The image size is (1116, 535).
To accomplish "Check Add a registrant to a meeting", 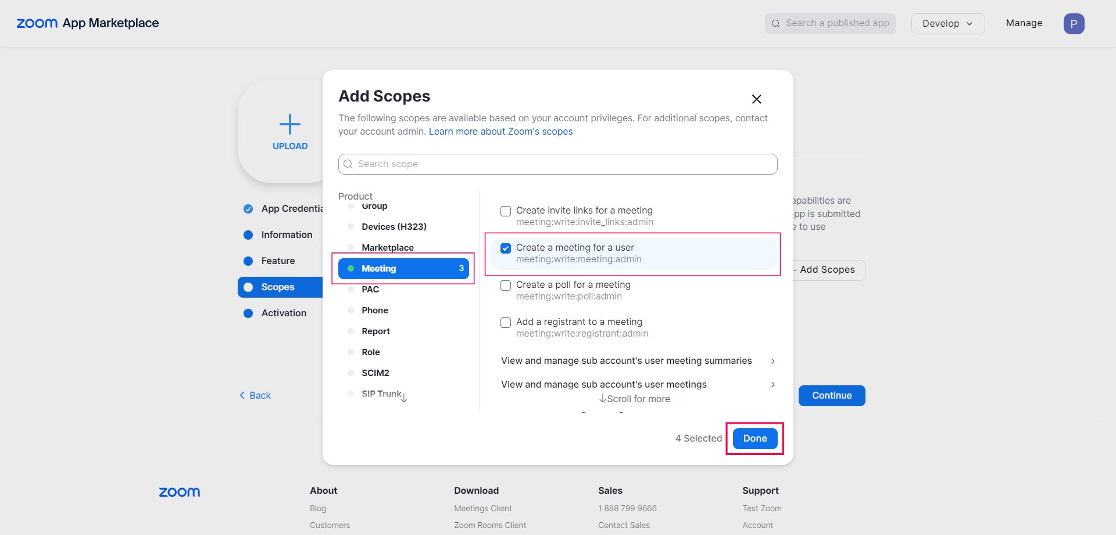I will click(506, 323).
